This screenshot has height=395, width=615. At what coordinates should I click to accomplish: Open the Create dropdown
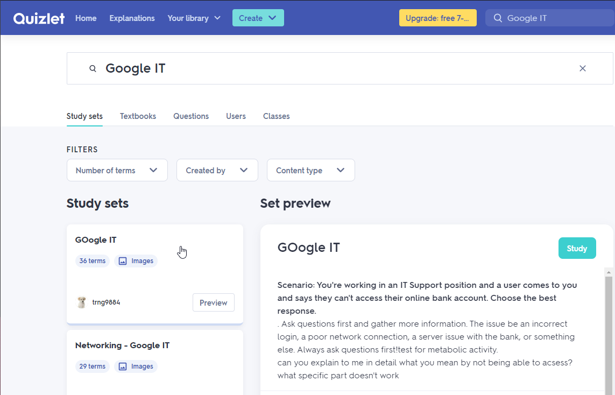tap(258, 18)
